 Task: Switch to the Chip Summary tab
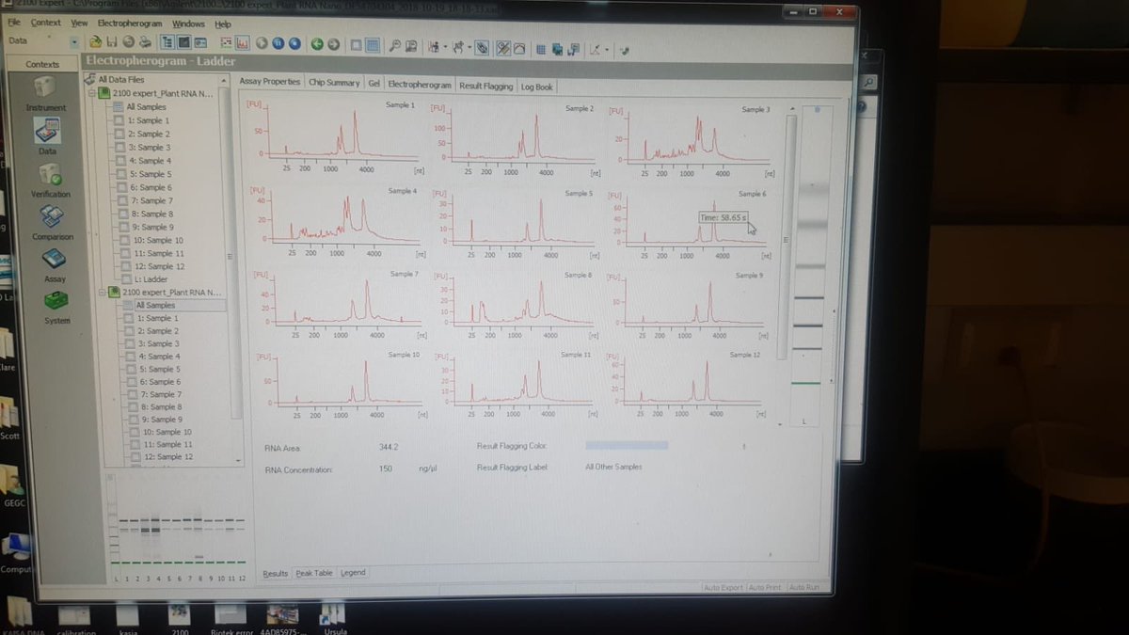(334, 84)
